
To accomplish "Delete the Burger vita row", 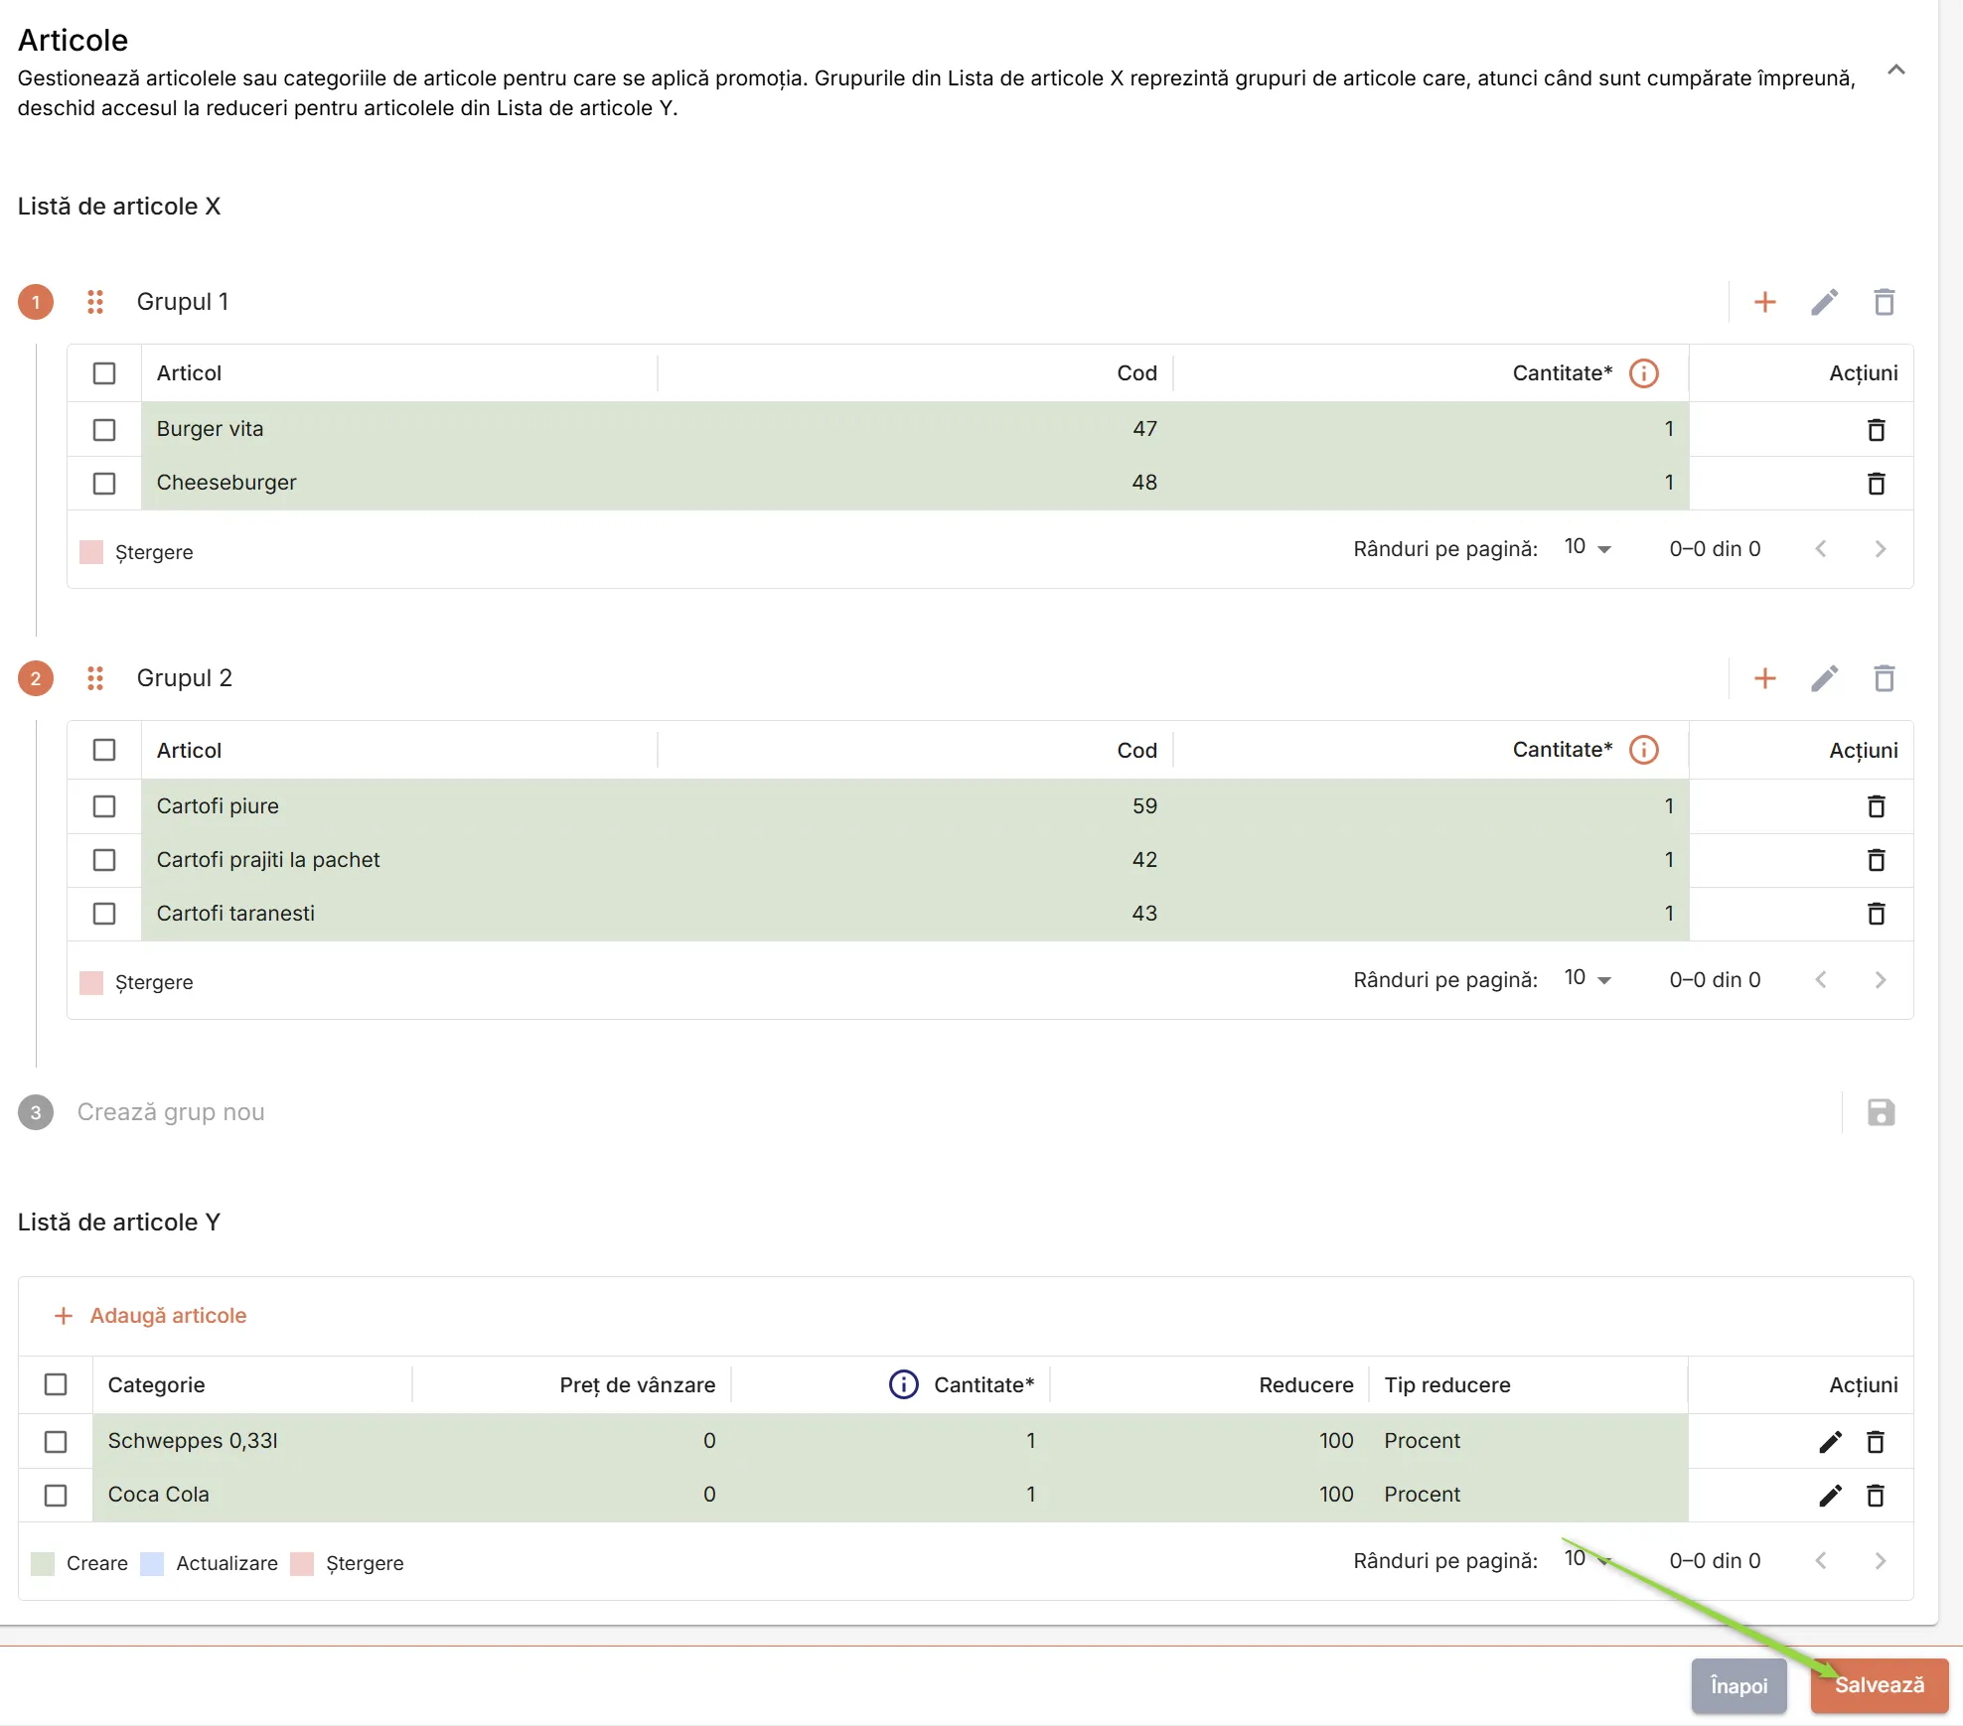I will point(1876,429).
